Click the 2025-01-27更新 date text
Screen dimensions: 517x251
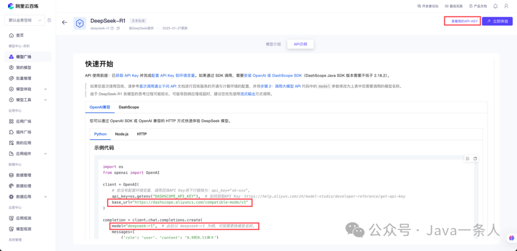click(175, 28)
